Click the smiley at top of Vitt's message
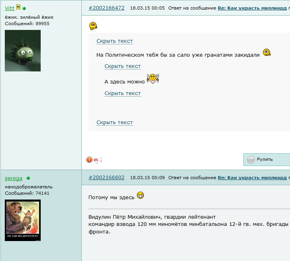 point(93,26)
